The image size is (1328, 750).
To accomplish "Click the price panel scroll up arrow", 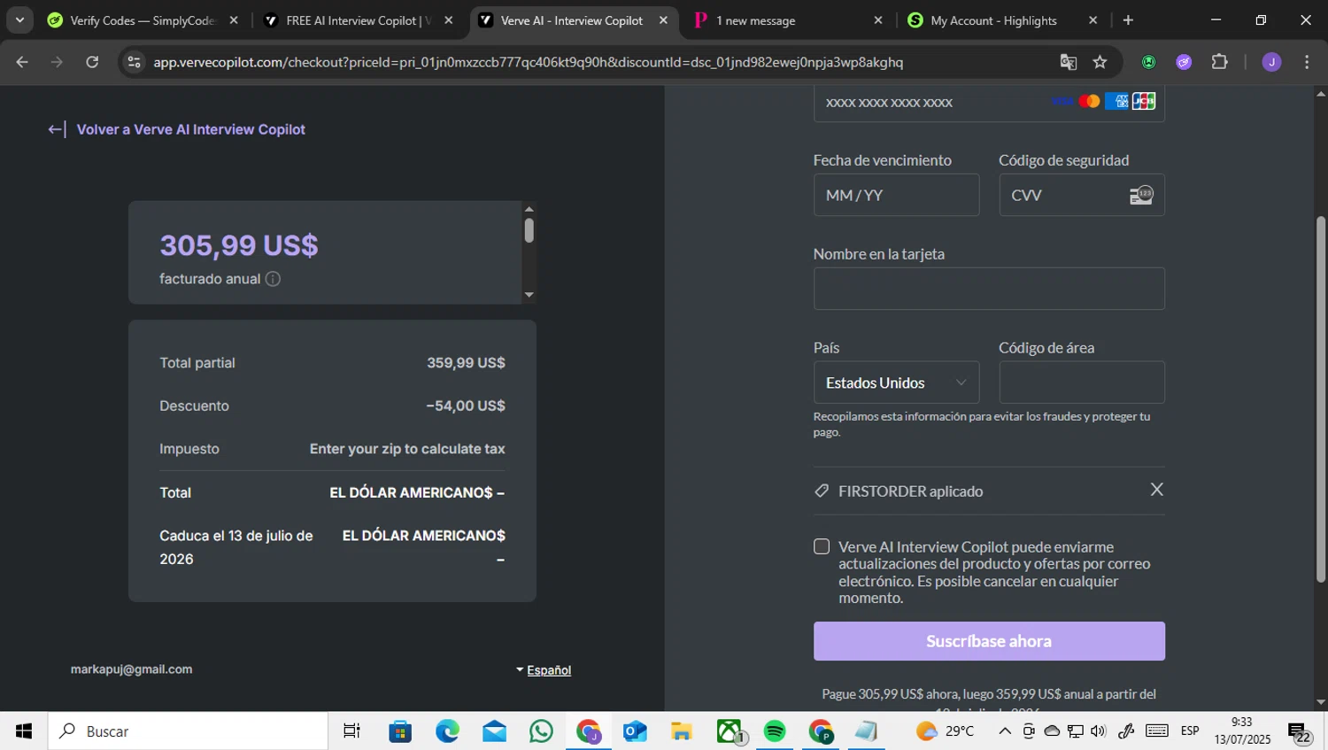I will (529, 210).
